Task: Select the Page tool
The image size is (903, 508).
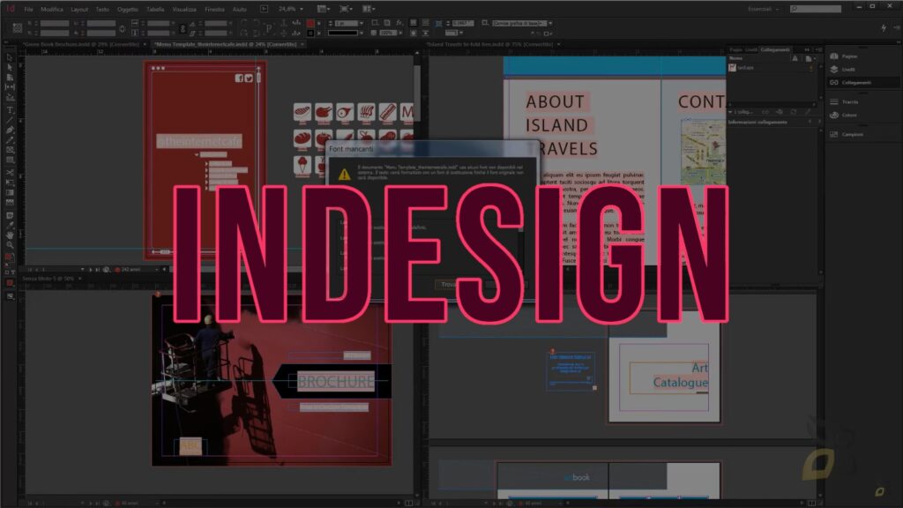Action: click(10, 78)
